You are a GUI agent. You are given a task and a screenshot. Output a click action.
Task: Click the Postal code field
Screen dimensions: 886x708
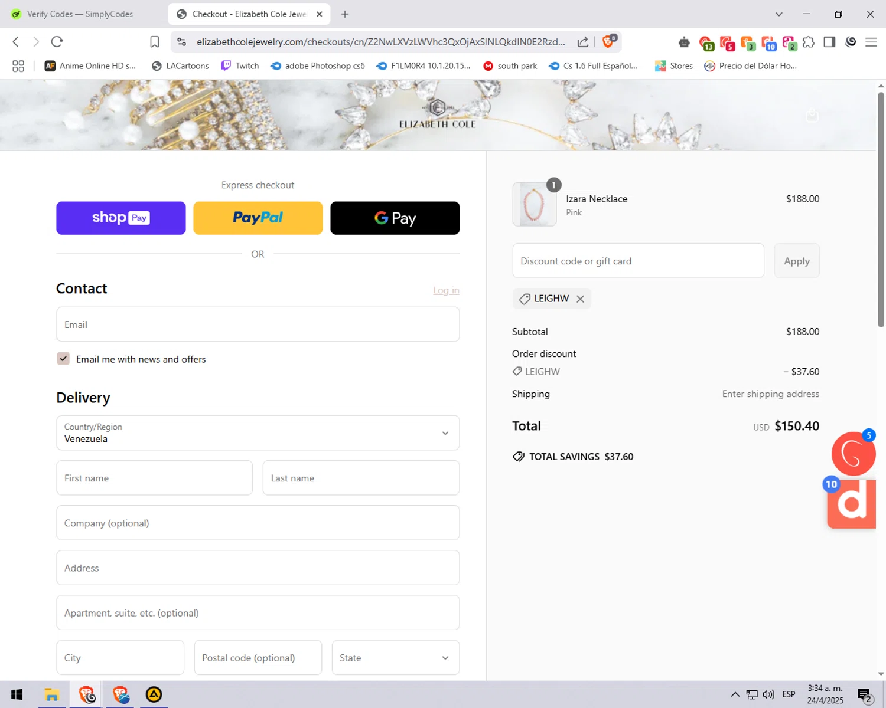(x=258, y=658)
